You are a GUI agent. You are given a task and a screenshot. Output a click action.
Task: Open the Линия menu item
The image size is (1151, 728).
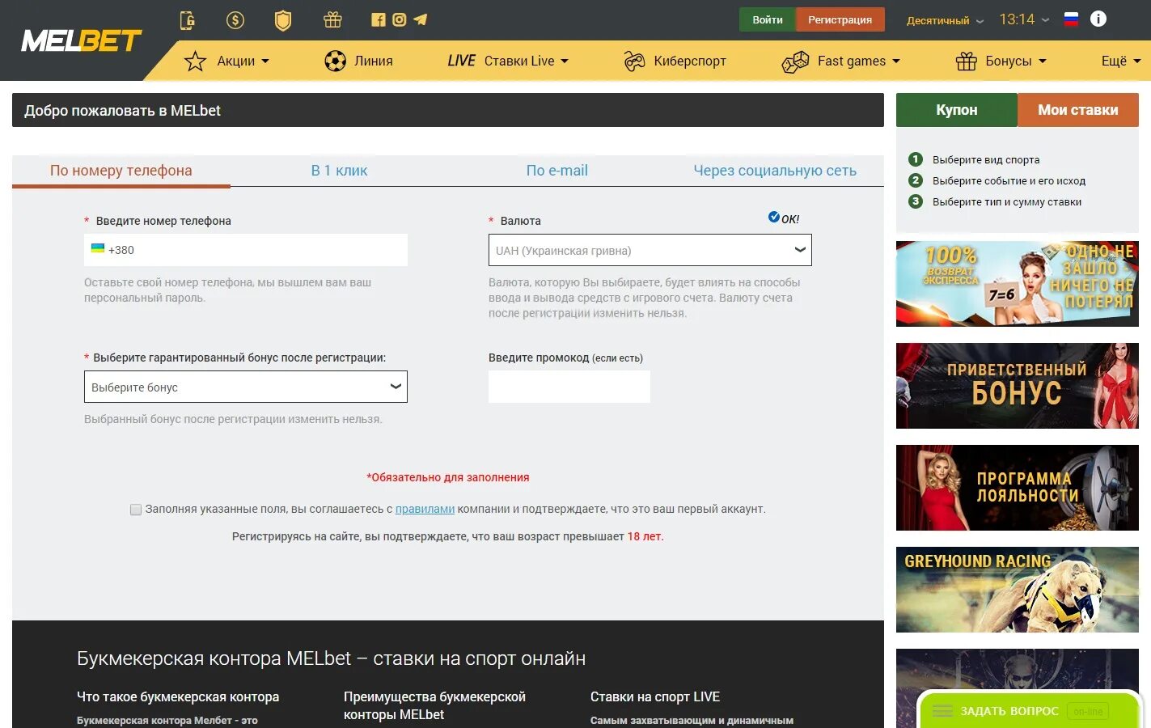click(x=374, y=61)
